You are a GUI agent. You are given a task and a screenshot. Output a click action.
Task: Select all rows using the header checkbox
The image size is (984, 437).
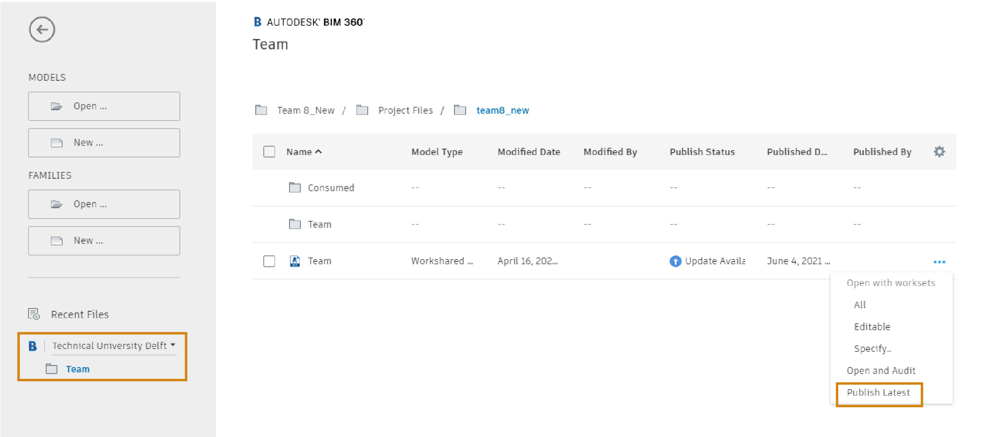coord(269,151)
